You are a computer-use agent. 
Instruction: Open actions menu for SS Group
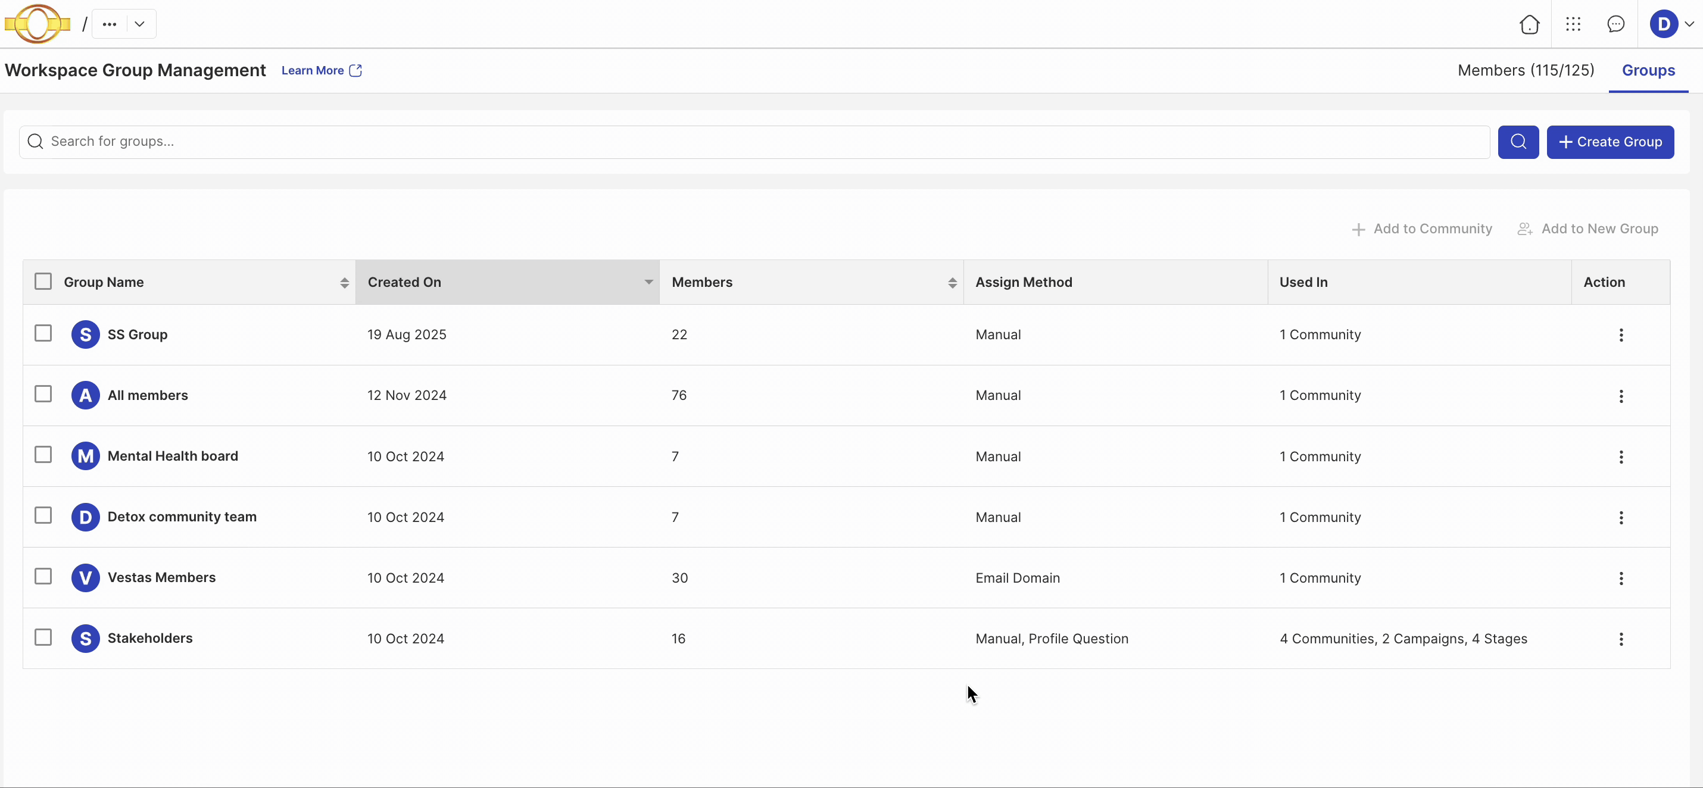coord(1620,335)
